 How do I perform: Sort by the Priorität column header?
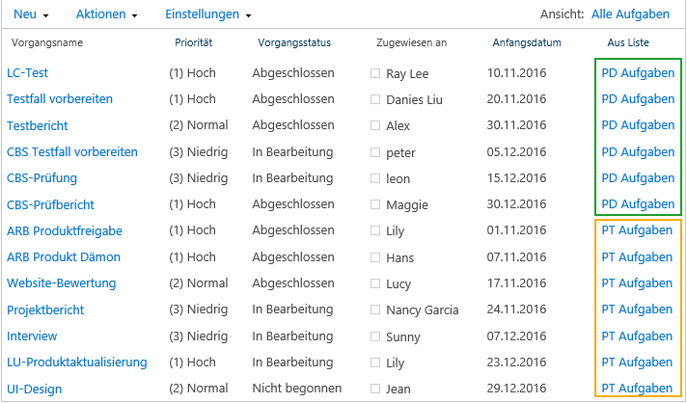[193, 42]
